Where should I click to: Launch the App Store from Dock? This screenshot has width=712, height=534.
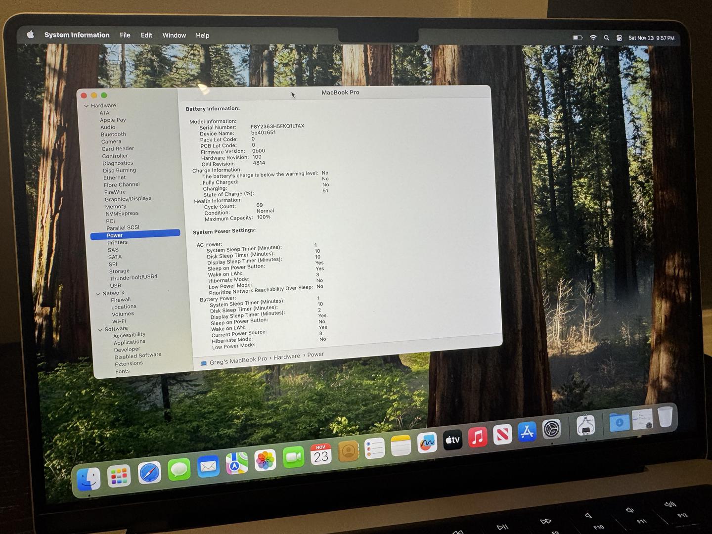pyautogui.click(x=527, y=432)
